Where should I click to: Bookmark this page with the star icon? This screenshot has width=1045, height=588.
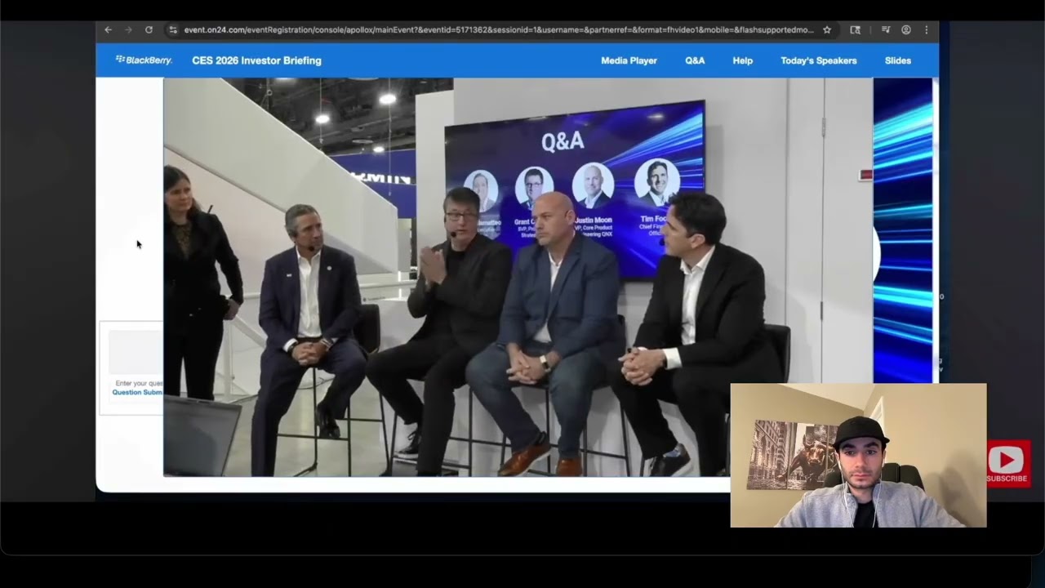(827, 29)
